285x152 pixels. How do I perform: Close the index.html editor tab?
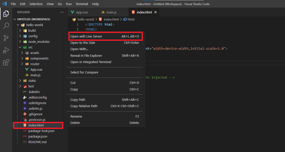click(x=156, y=12)
